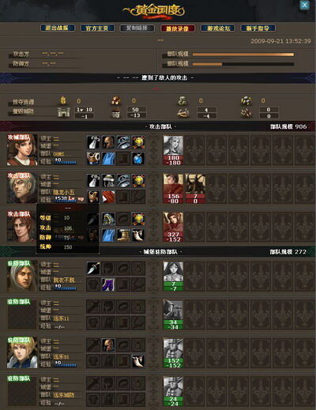Viewport: 316px width, 410px height.
Task: Click the attacker troop size progress bar
Action: [243, 55]
